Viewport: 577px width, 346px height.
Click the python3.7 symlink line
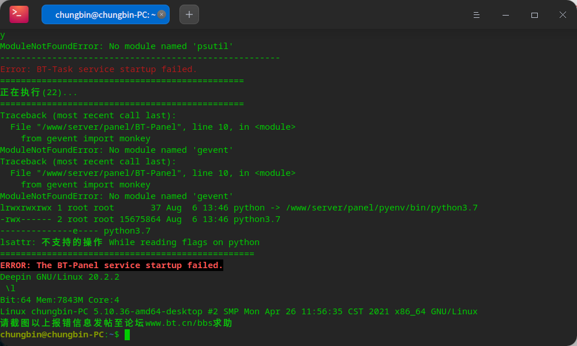click(238, 208)
